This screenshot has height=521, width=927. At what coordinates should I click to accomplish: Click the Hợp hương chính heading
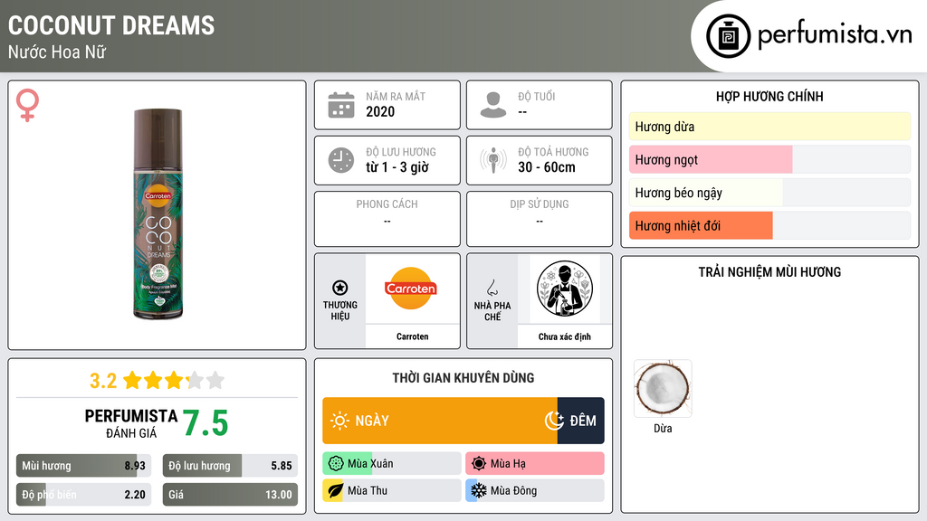point(769,96)
